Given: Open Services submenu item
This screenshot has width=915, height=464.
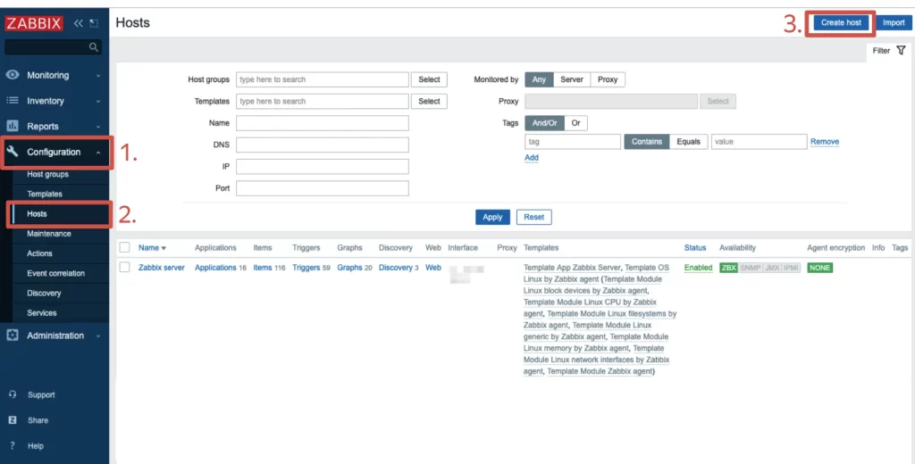Looking at the screenshot, I should point(41,313).
